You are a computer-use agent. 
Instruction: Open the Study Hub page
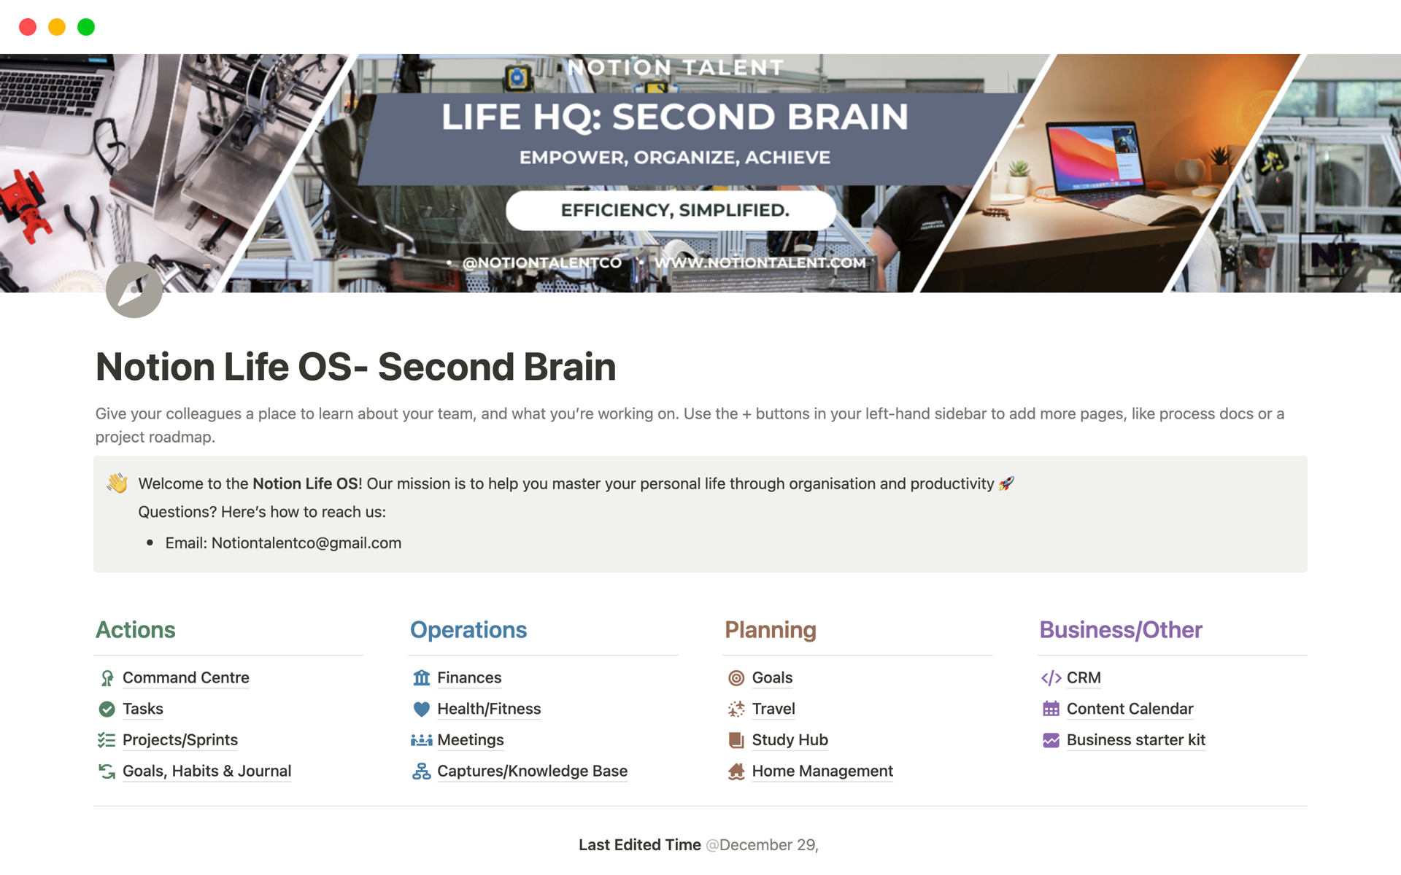tap(790, 740)
